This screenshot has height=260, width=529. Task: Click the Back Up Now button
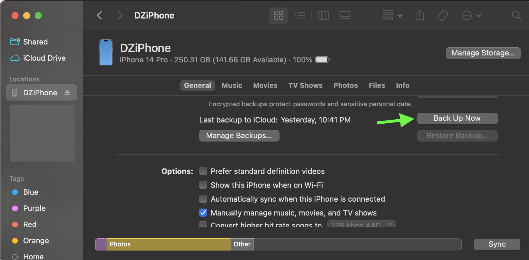tap(457, 118)
